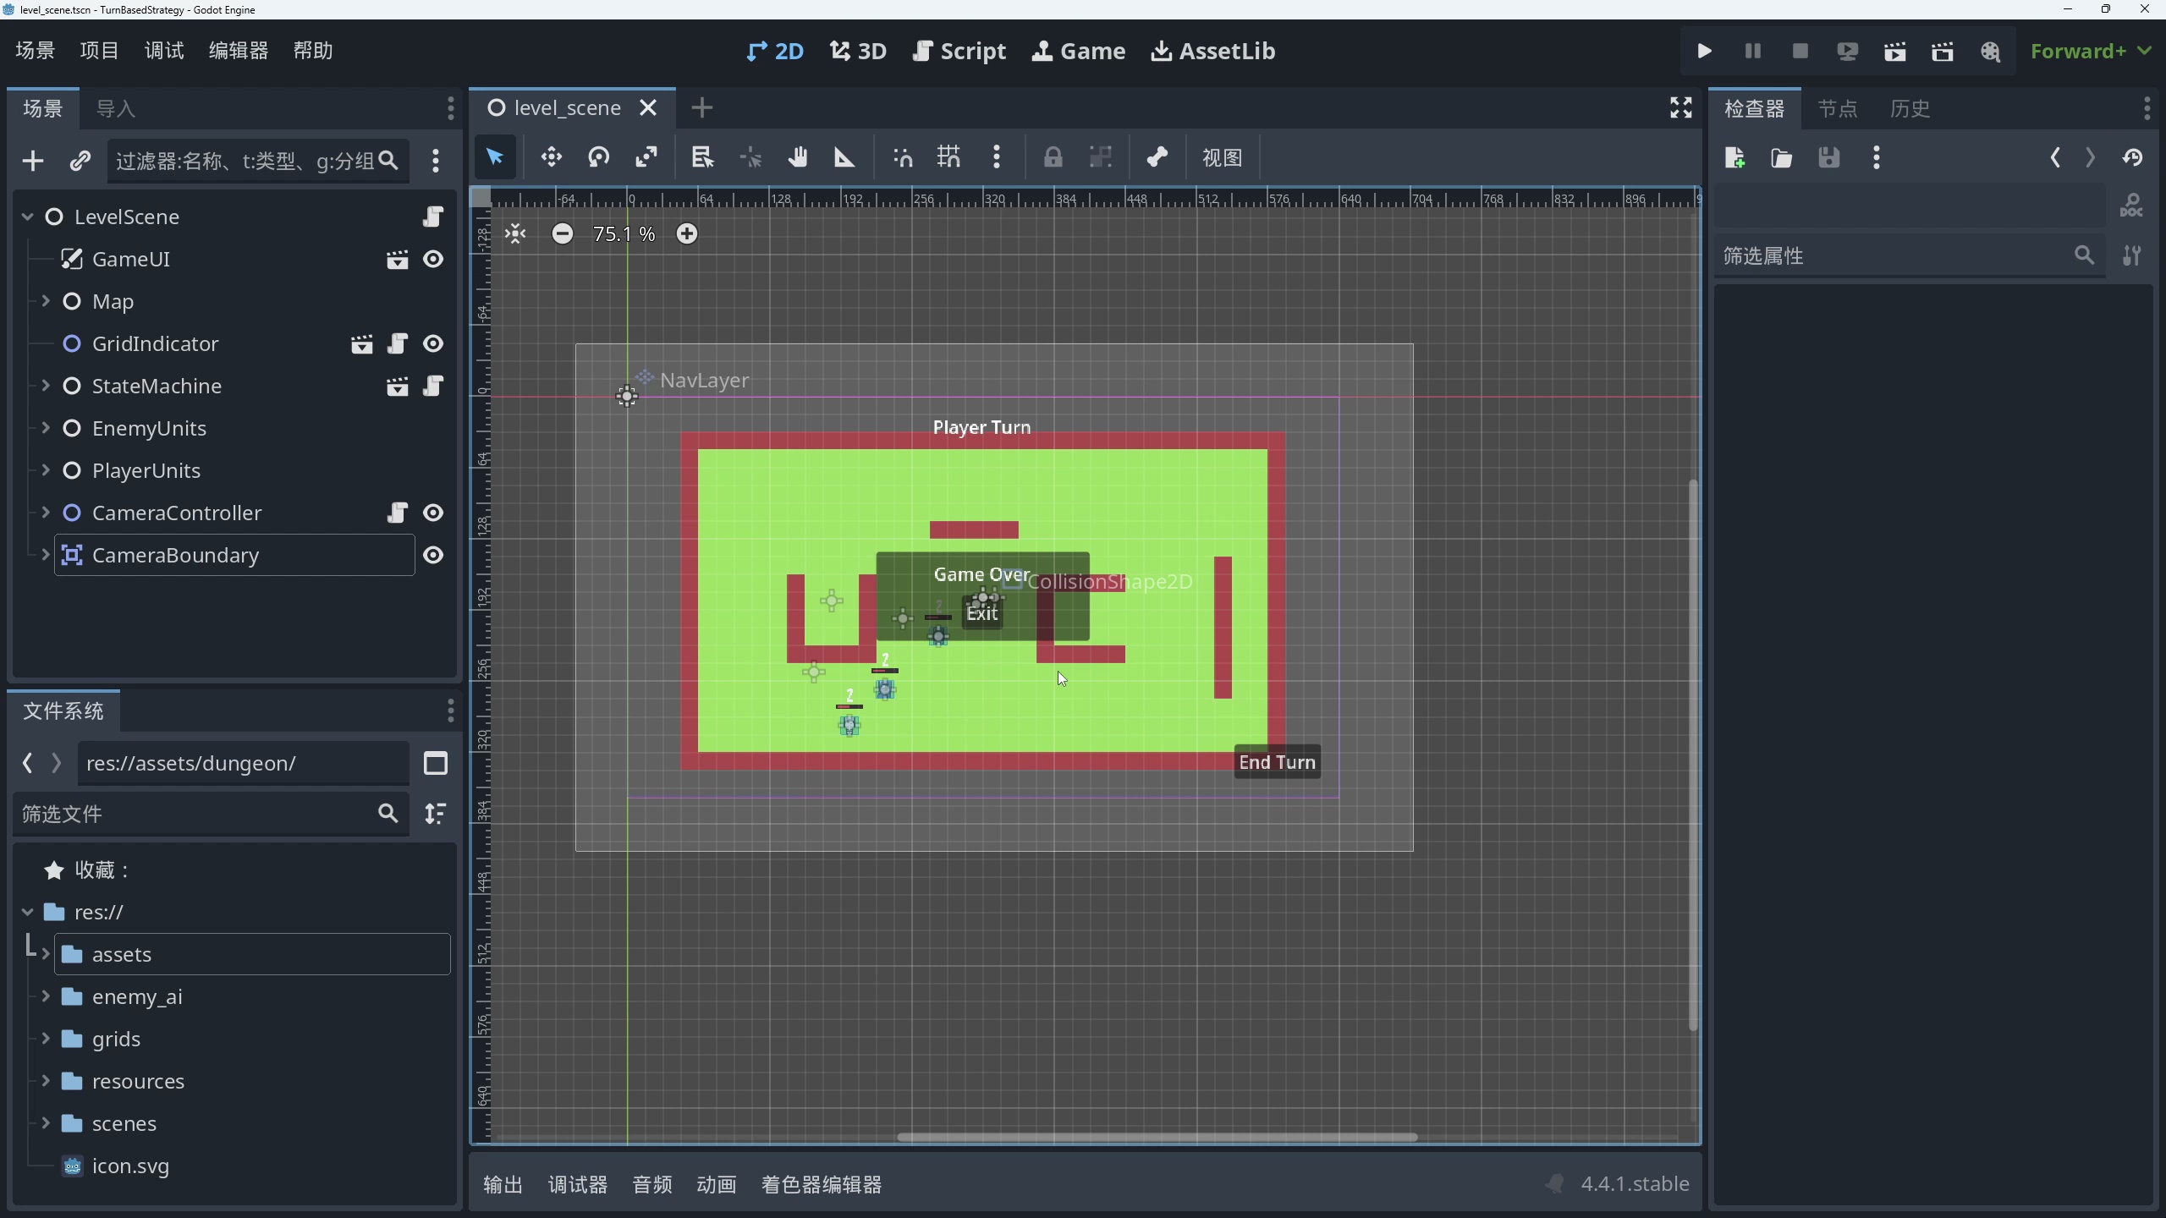Select the Pan tool
The width and height of the screenshot is (2166, 1218).
point(796,157)
